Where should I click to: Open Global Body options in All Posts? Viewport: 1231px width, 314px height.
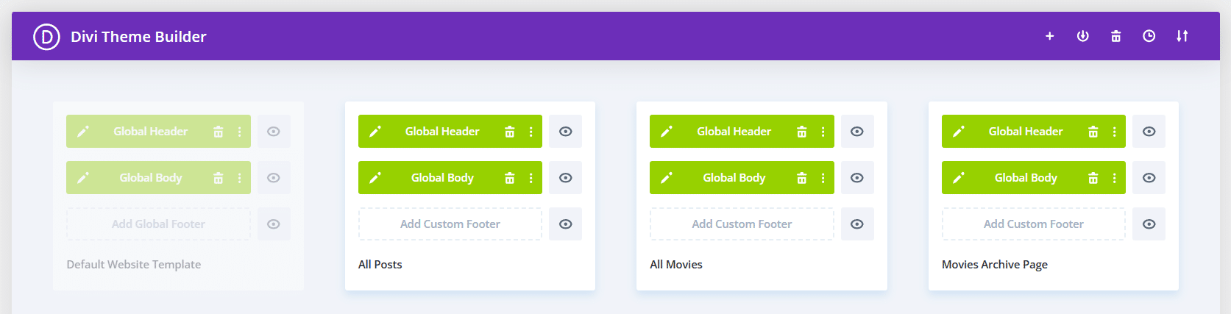click(531, 178)
